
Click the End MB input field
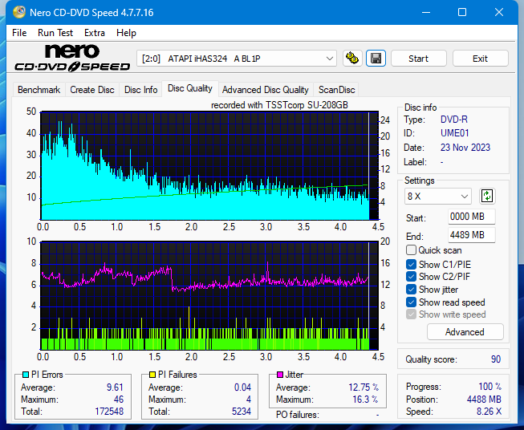coord(471,235)
